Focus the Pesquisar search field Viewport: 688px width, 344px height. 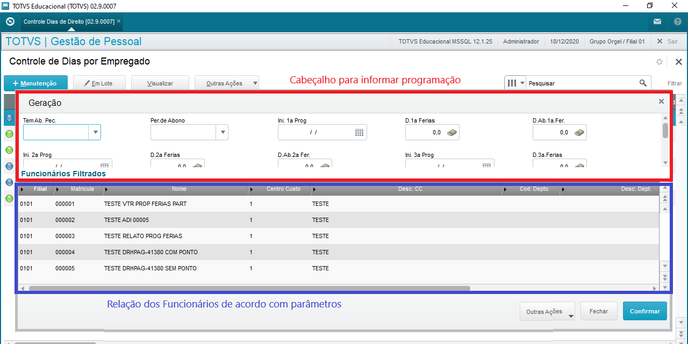582,83
